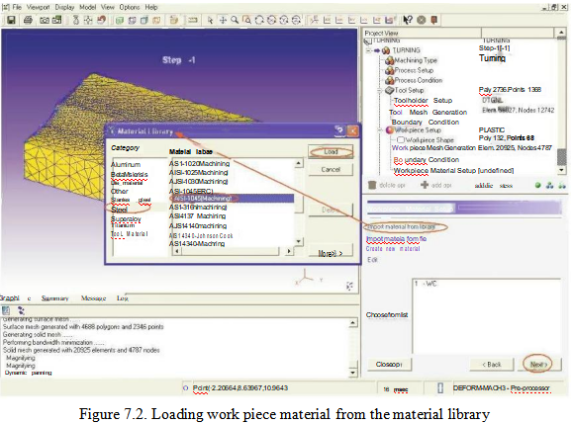Switch to the Summary tab
The image size is (572, 424).
[x=54, y=297]
